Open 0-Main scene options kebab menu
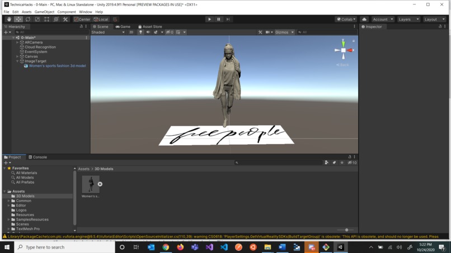This screenshot has height=253, width=451. 86,37
